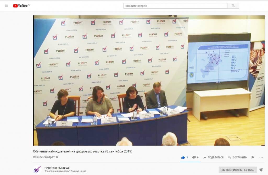Click the video title about observer training

[82, 151]
